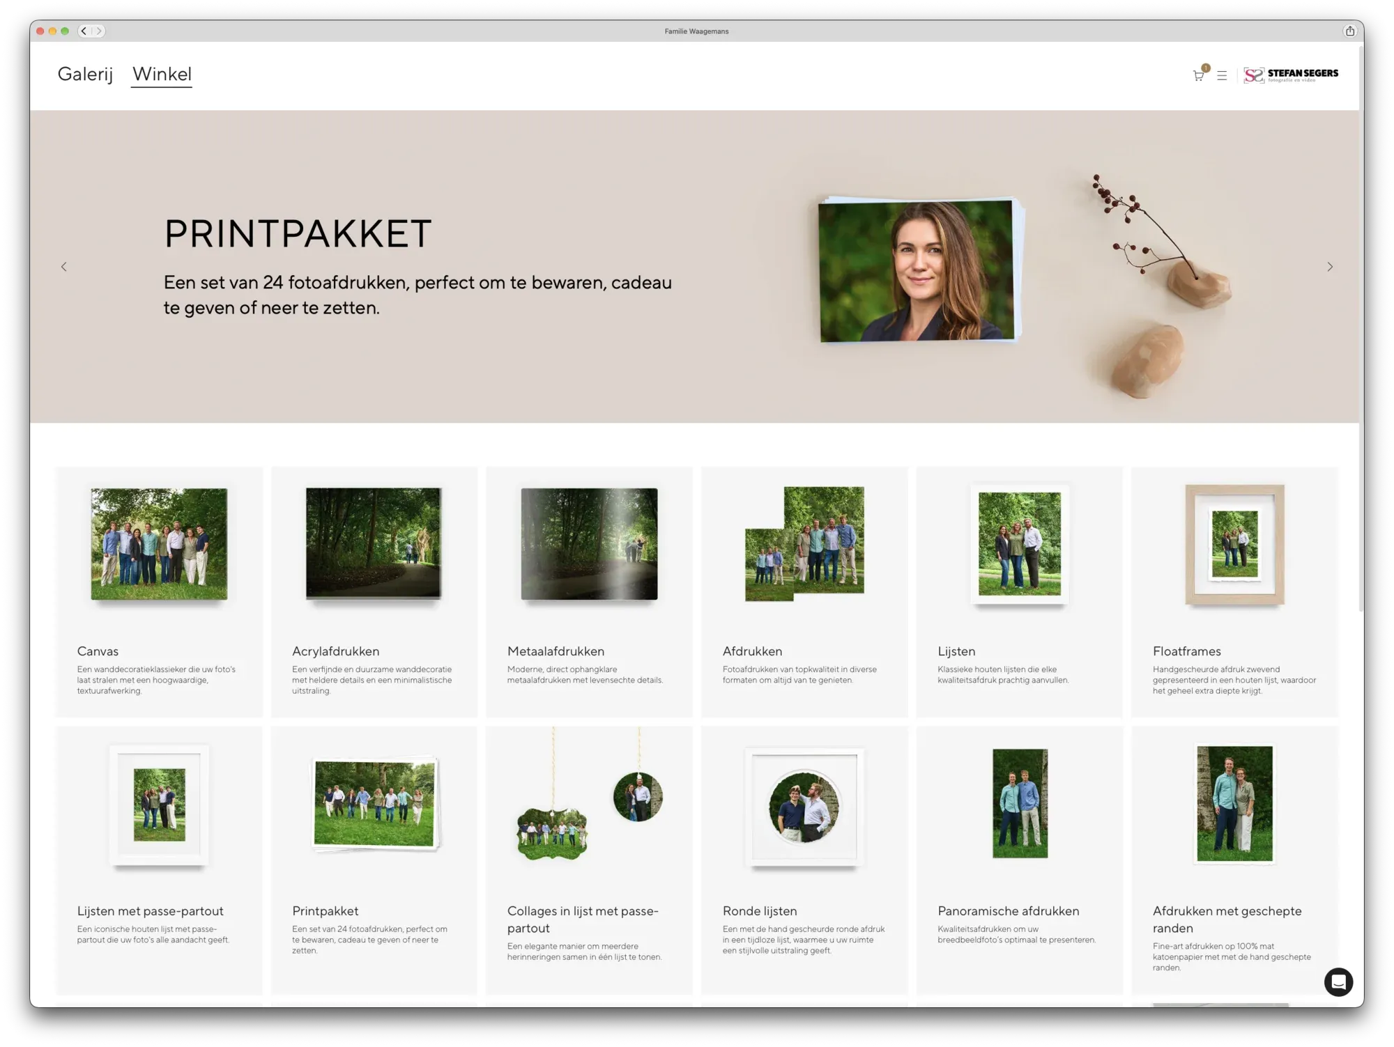Click the Afdrukken met geschepte randen thumbnail
1394x1047 pixels.
tap(1234, 804)
